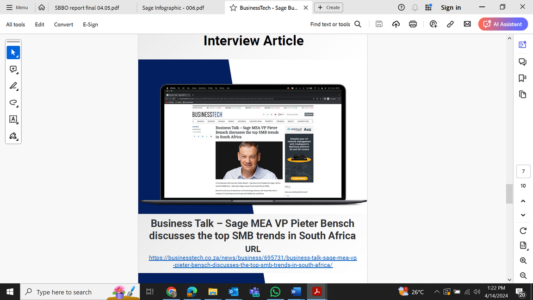Save the document with floppy icon
This screenshot has height=300, width=533.
(x=379, y=24)
